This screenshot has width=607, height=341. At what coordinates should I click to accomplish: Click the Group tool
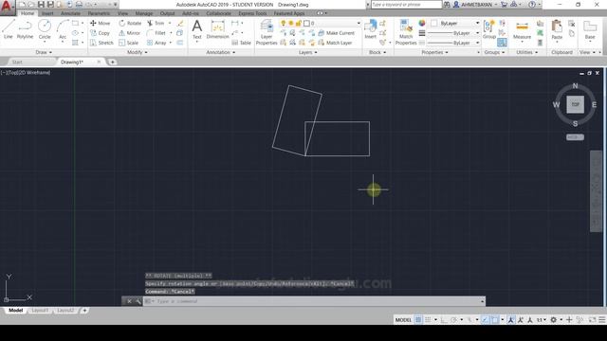coord(489,29)
